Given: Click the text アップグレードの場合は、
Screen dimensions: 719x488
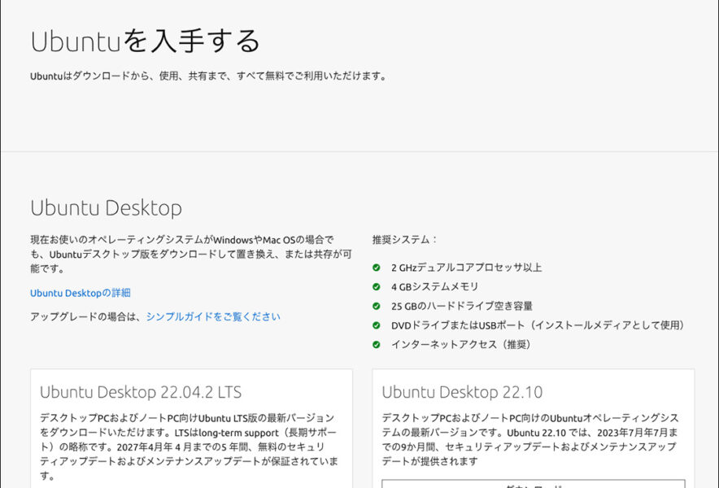Looking at the screenshot, I should 85,317.
